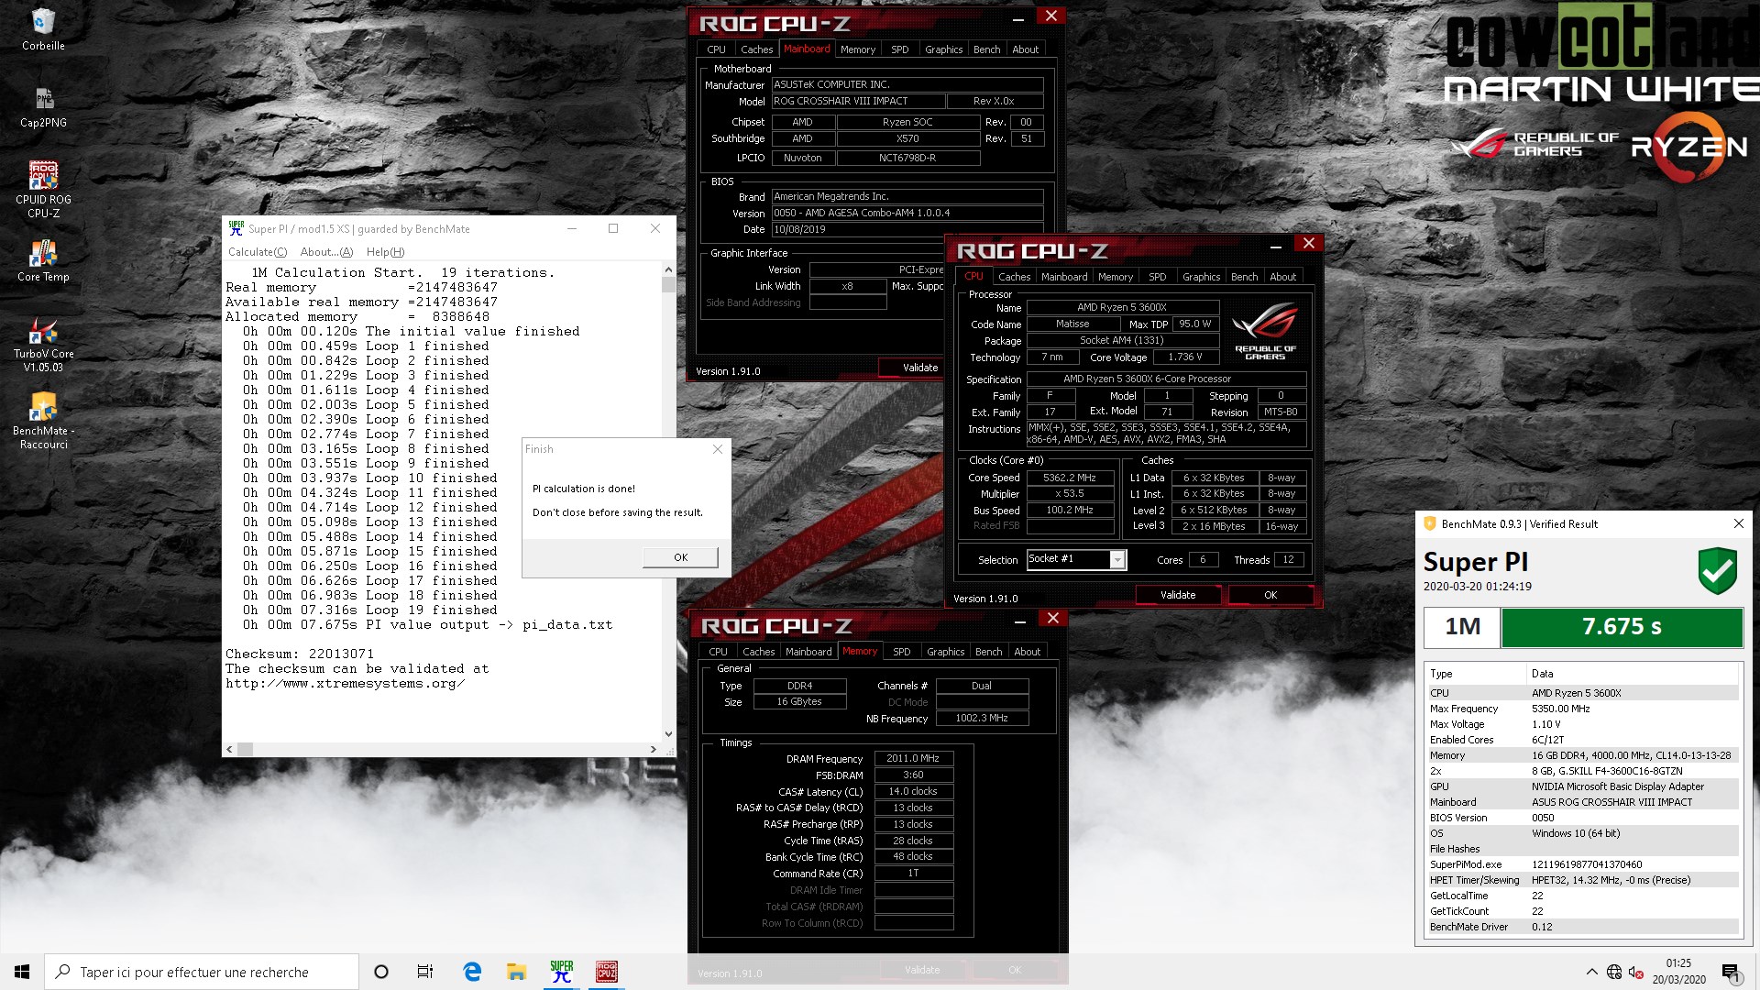Image resolution: width=1760 pixels, height=990 pixels.
Task: Click OK in CPU-Z Memory window
Action: [1015, 970]
